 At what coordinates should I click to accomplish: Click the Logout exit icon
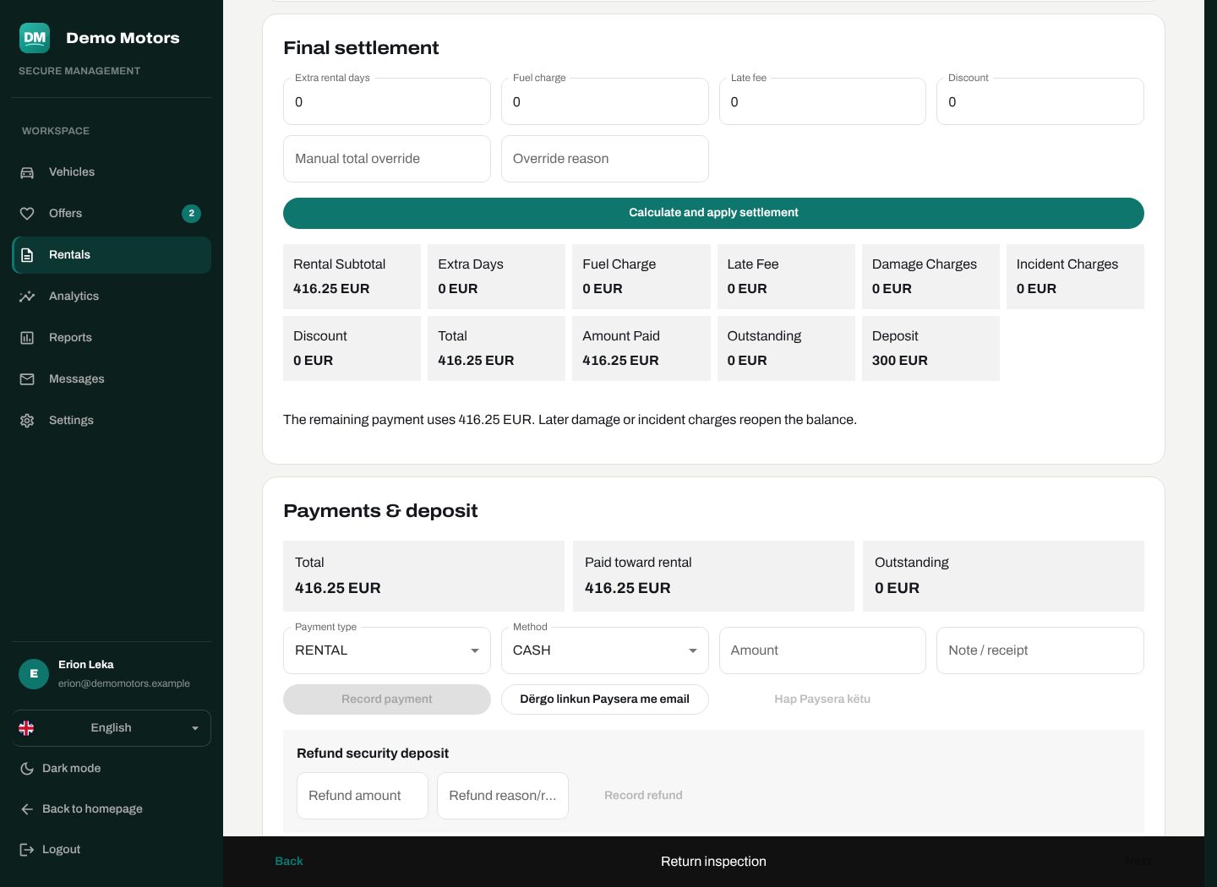(27, 850)
